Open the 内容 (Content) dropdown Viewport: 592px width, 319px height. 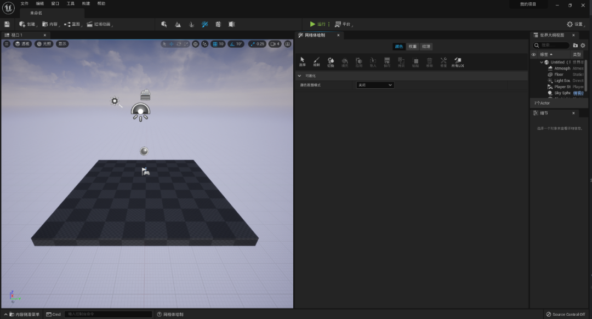50,24
